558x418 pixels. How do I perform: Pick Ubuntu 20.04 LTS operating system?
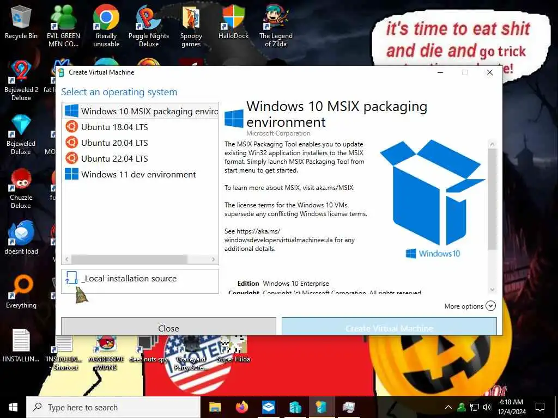coord(140,143)
